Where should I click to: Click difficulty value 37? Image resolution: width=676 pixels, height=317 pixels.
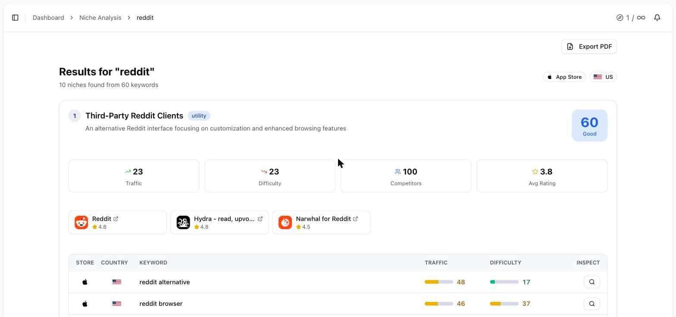[526, 304]
